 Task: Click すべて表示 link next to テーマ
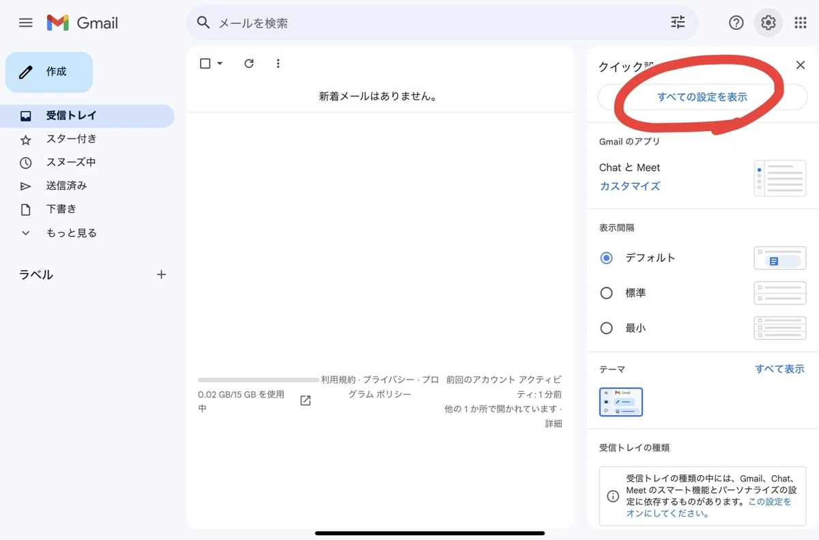click(x=779, y=369)
